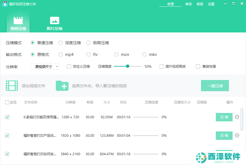246x165 pixels.
Task: Enable the 提升视频画质 checkbox
Action: [162, 66]
